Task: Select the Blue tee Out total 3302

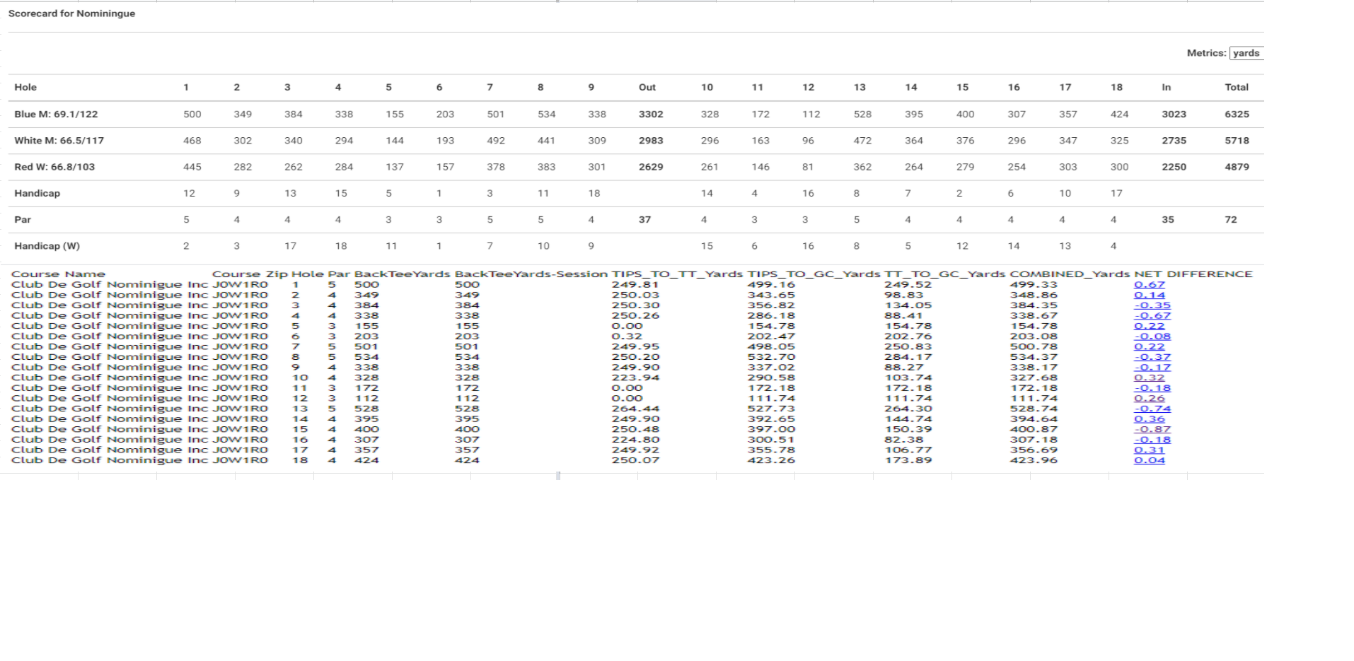Action: tap(651, 114)
